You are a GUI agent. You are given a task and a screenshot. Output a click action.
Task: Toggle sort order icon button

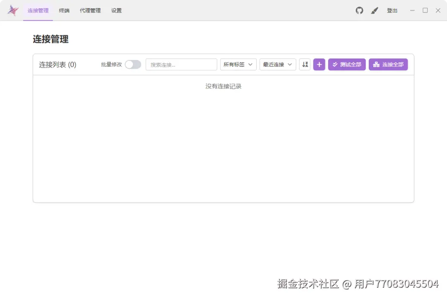(x=305, y=65)
